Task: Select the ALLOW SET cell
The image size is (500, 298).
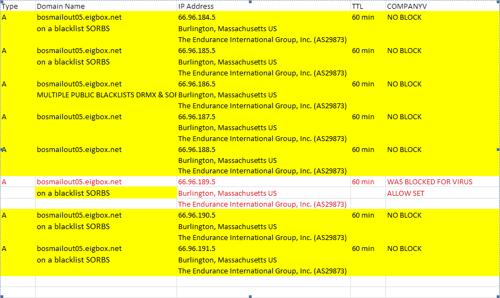Action: (442, 193)
